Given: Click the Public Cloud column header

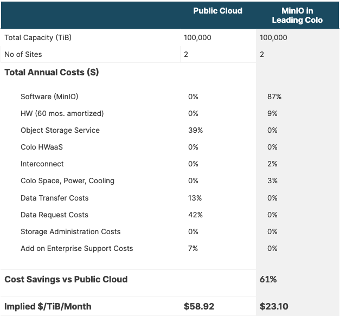Looking at the screenshot, I should [217, 11].
